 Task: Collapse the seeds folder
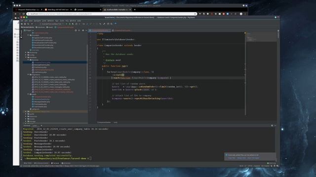(28, 94)
